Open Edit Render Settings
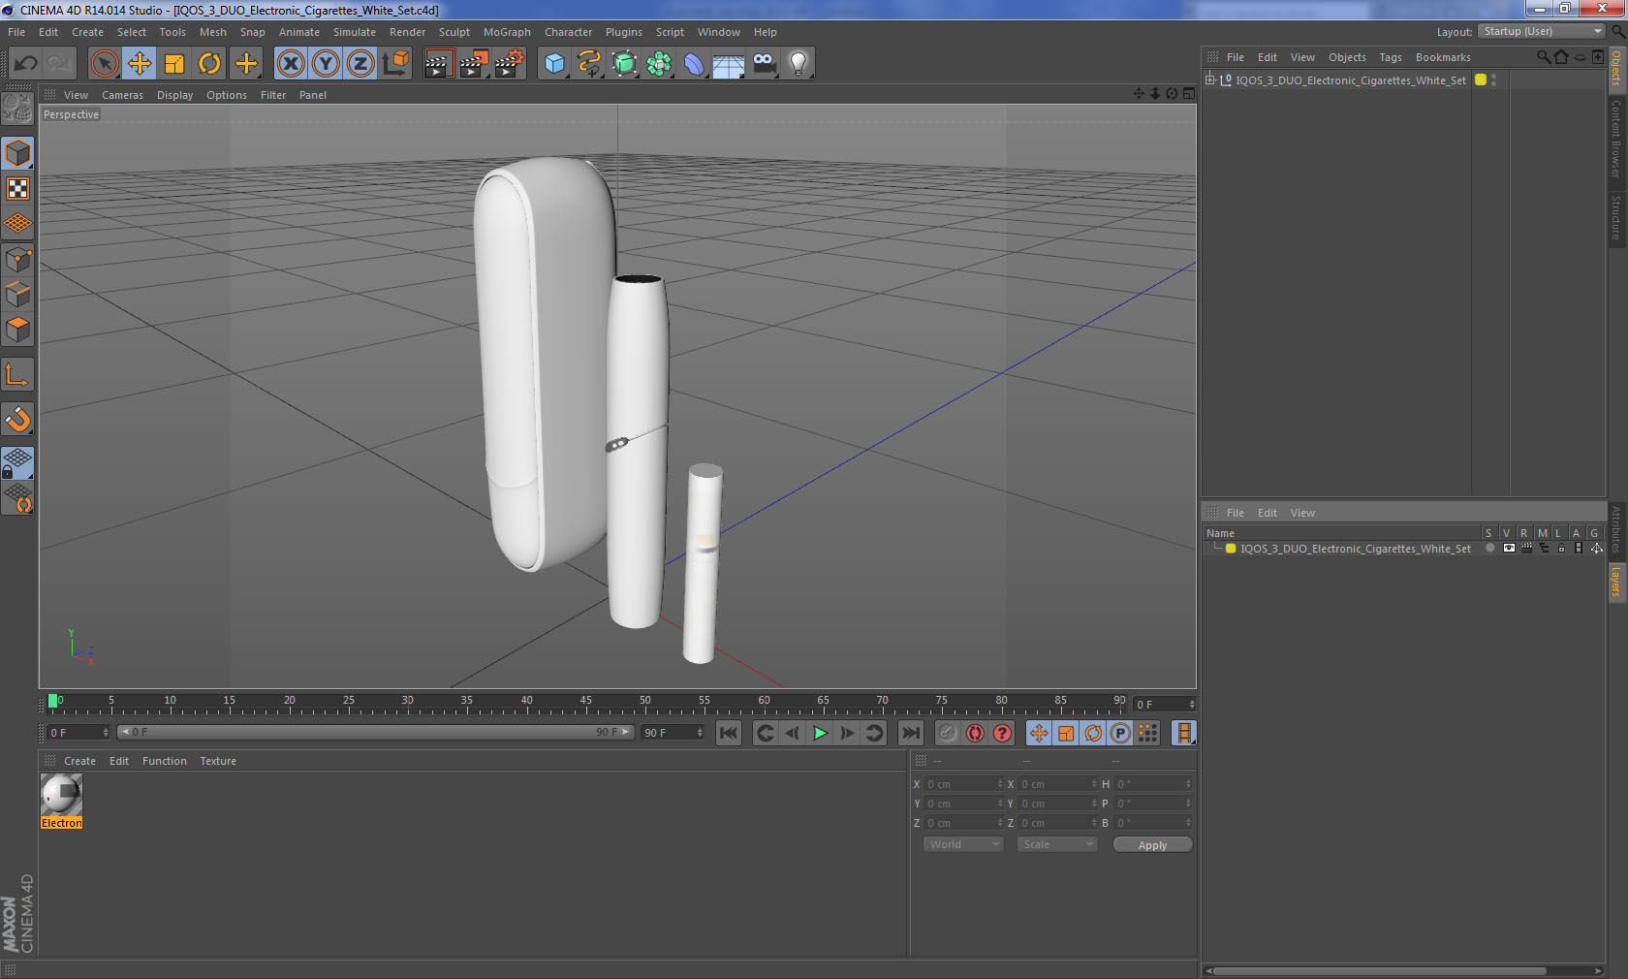 tap(510, 64)
